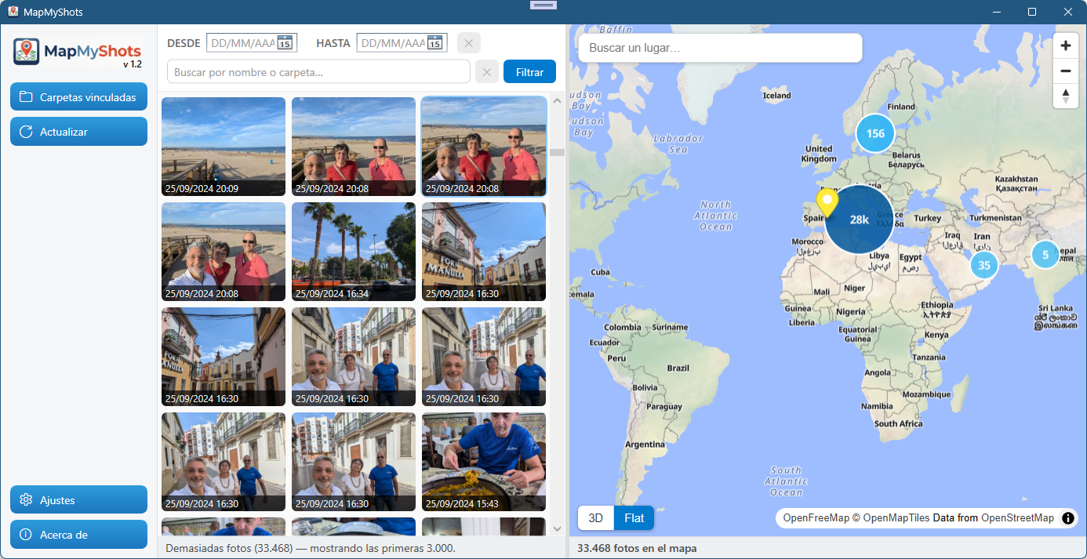The image size is (1087, 559).
Task: Open the Acerca de dialog
Action: point(78,535)
